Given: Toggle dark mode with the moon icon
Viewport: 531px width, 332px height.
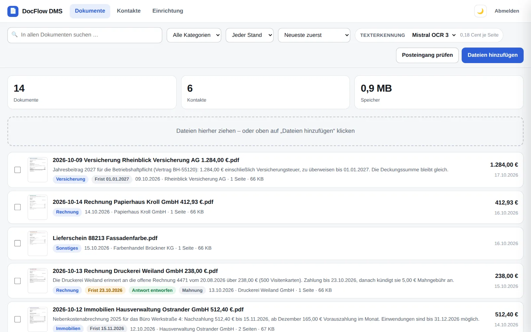Looking at the screenshot, I should click(x=480, y=11).
